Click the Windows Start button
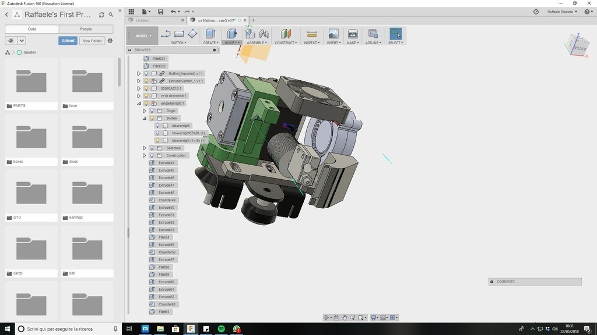This screenshot has width=597, height=335. coord(7,329)
